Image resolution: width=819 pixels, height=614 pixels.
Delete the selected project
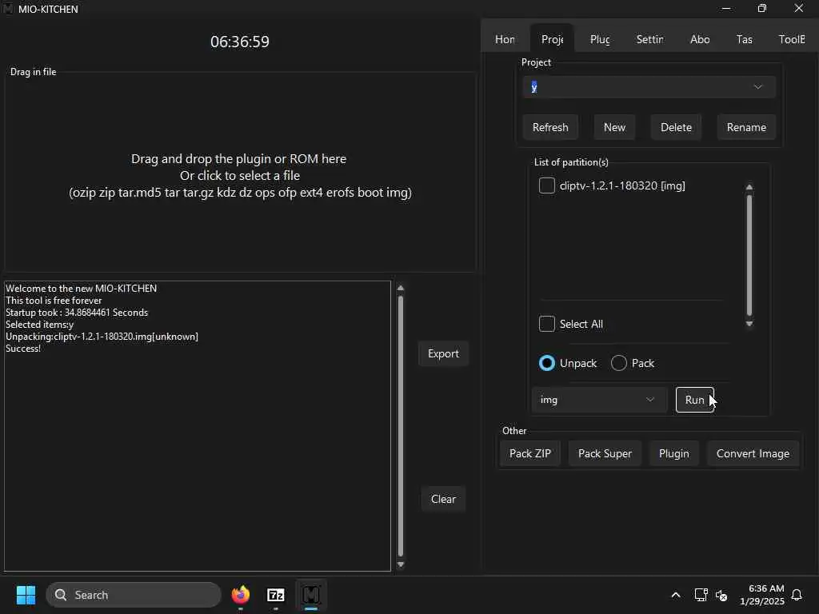676,127
